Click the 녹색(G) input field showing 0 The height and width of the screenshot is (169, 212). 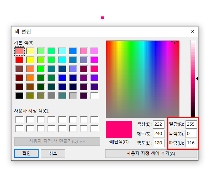click(x=191, y=134)
